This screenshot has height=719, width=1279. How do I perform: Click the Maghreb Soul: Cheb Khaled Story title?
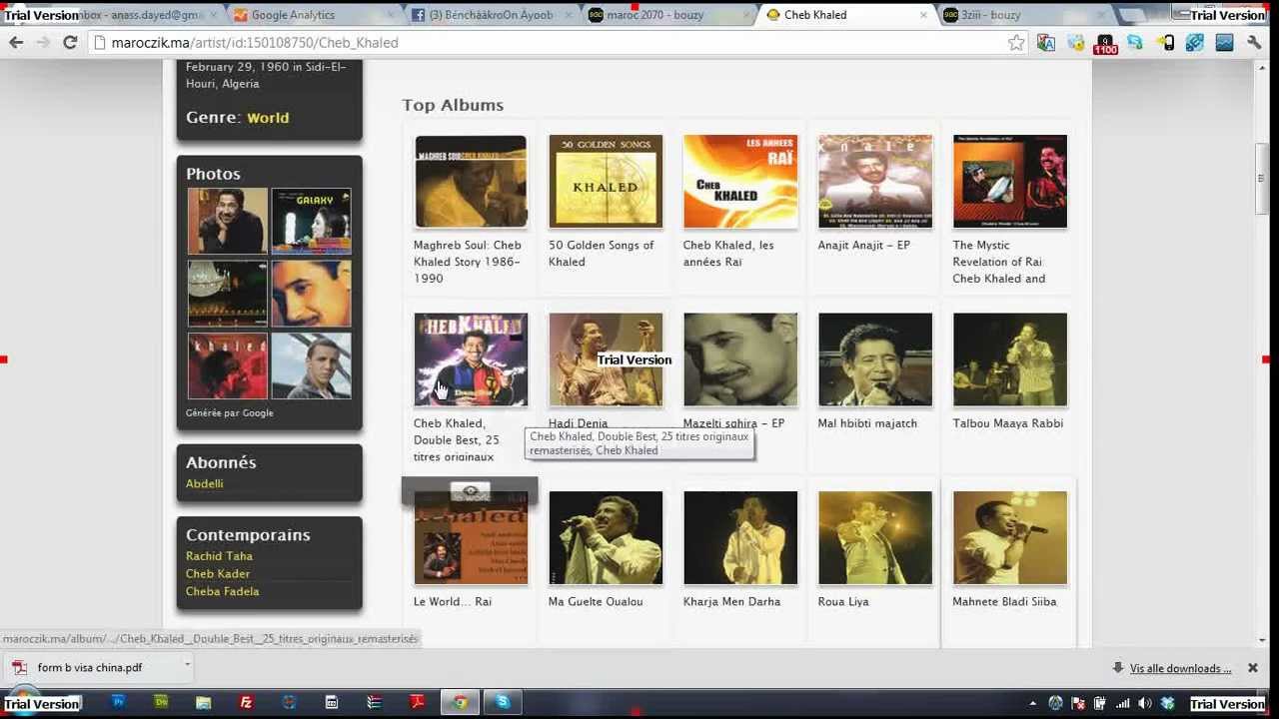pos(468,262)
